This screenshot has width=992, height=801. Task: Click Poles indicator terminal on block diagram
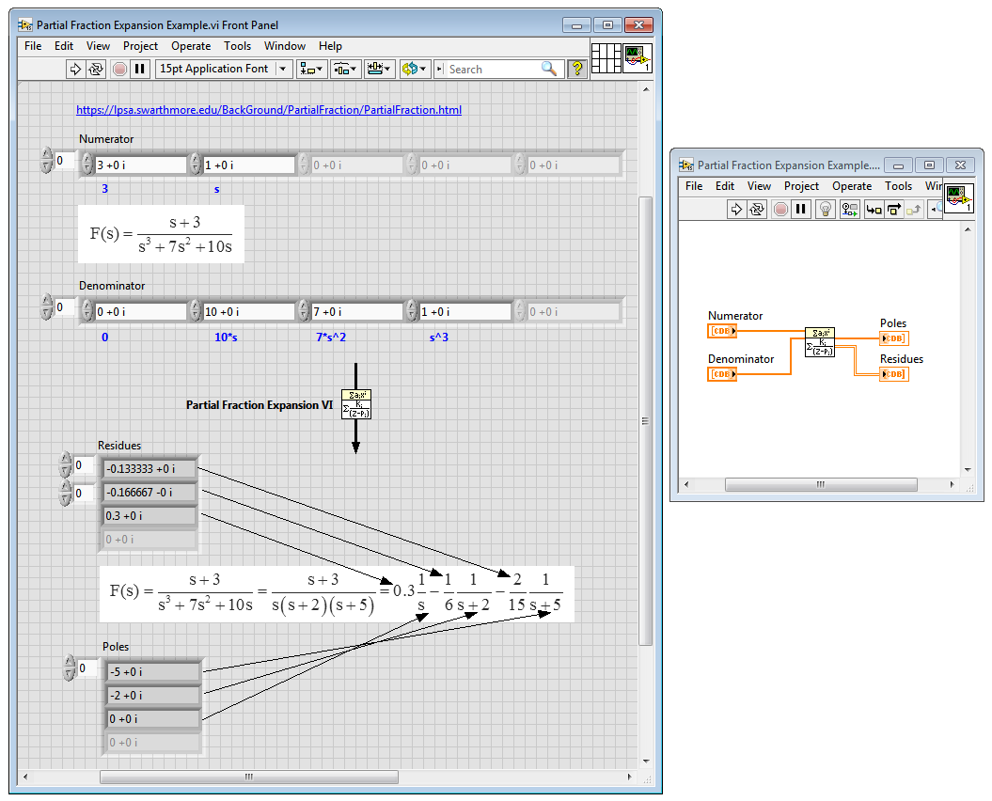pyautogui.click(x=894, y=338)
